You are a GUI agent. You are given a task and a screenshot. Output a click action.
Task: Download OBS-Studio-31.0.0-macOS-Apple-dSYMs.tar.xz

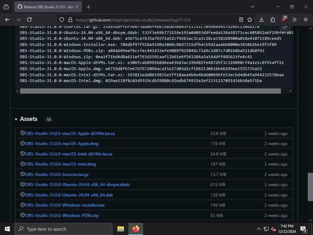(x=70, y=133)
